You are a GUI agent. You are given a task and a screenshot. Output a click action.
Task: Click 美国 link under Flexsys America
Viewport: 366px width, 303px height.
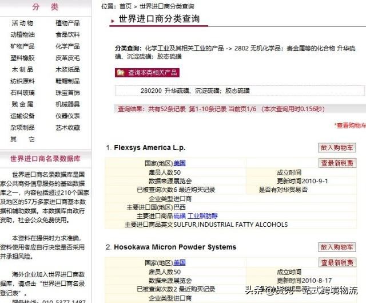[x=180, y=163]
